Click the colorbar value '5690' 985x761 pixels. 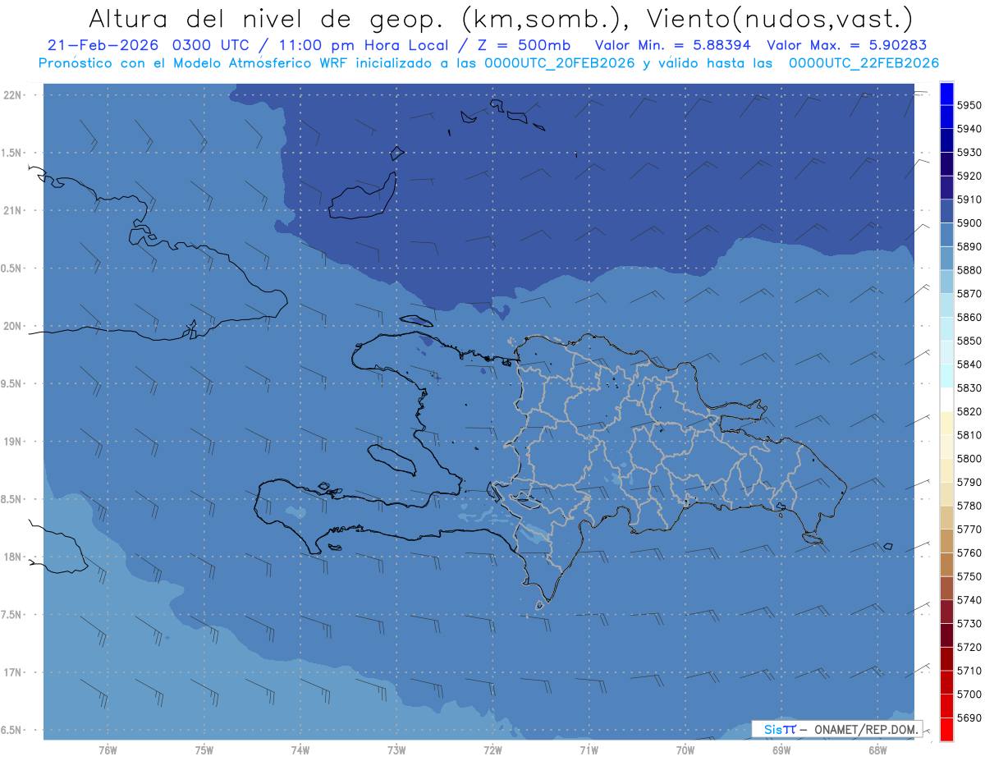click(x=969, y=718)
